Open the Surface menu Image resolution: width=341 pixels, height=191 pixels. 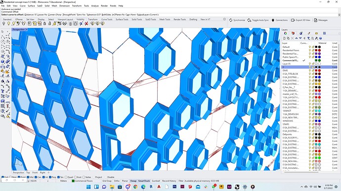pos(31,6)
